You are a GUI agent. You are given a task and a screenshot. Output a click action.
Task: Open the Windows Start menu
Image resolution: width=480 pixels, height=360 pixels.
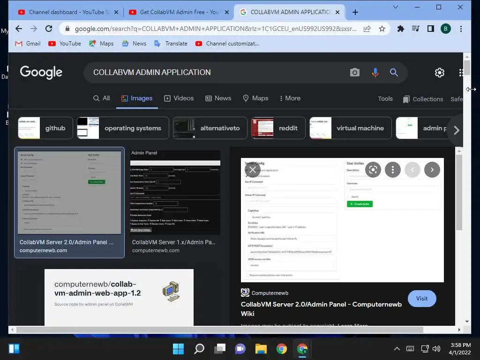point(178,349)
